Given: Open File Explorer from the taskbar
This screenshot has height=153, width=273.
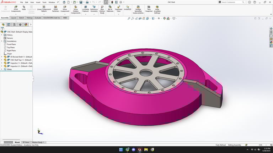Looking at the screenshot, I should (146, 149).
